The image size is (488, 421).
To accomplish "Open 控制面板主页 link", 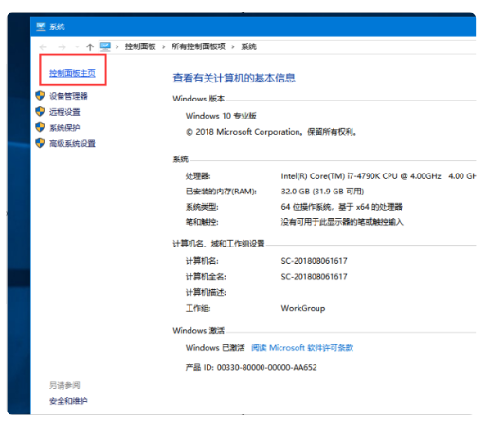I will 72,73.
